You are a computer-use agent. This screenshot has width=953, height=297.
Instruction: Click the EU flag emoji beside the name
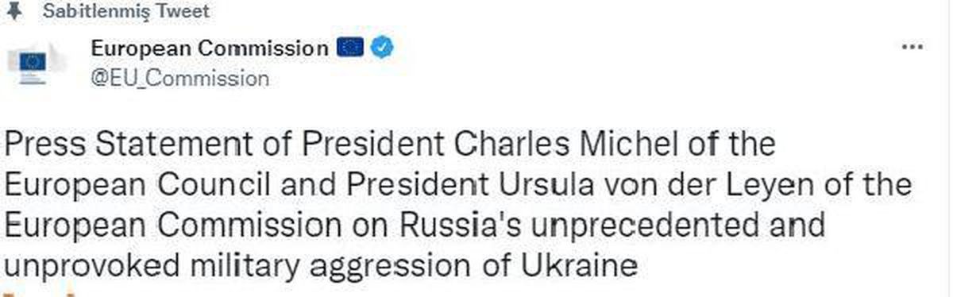click(349, 48)
